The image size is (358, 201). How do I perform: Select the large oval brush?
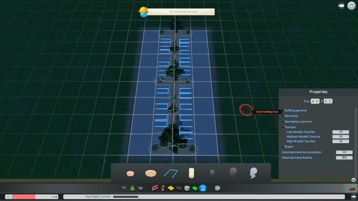point(151,172)
